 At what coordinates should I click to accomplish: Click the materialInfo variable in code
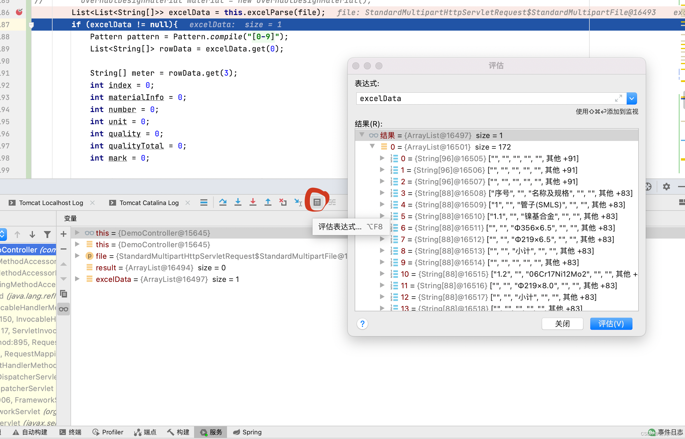tap(136, 97)
